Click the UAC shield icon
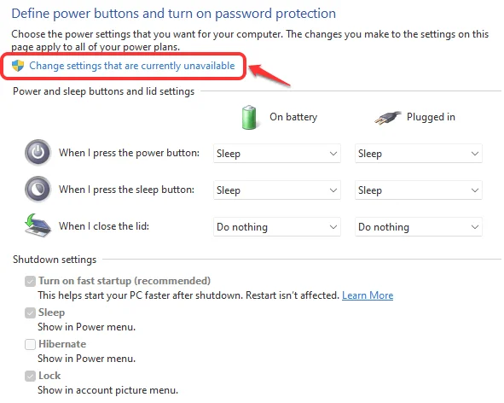This screenshot has height=403, width=504. 18,66
